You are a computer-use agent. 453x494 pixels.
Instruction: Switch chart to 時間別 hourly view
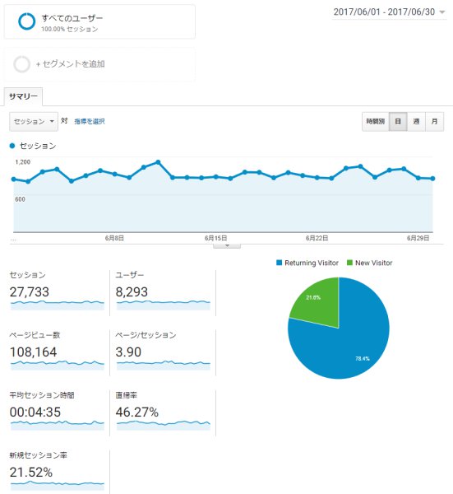(375, 121)
